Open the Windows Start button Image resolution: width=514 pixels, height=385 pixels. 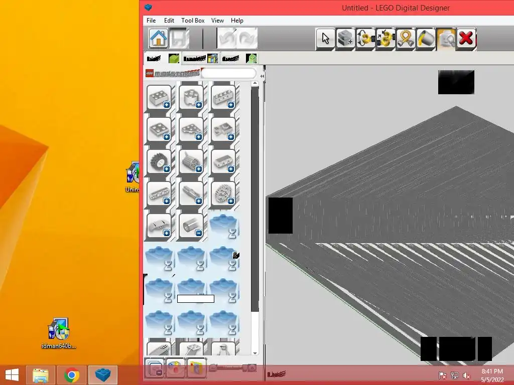pyautogui.click(x=12, y=375)
